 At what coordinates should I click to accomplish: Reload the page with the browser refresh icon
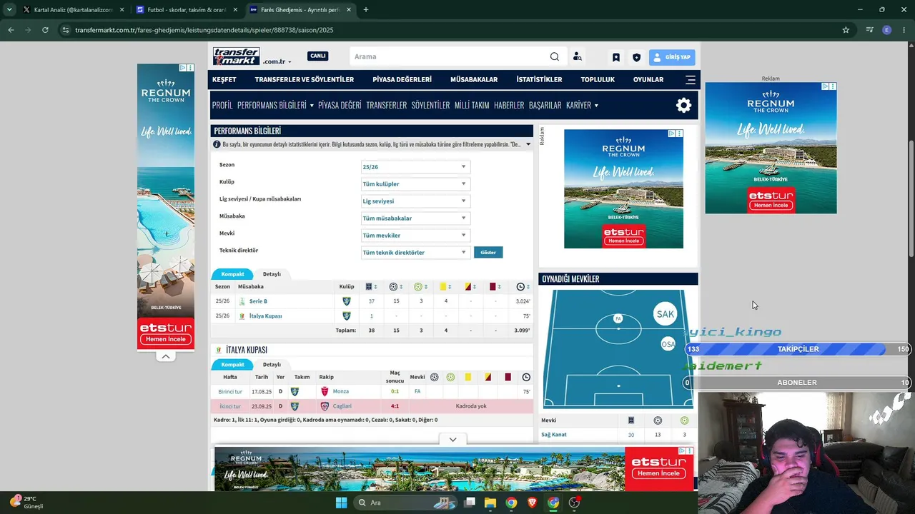coord(45,30)
